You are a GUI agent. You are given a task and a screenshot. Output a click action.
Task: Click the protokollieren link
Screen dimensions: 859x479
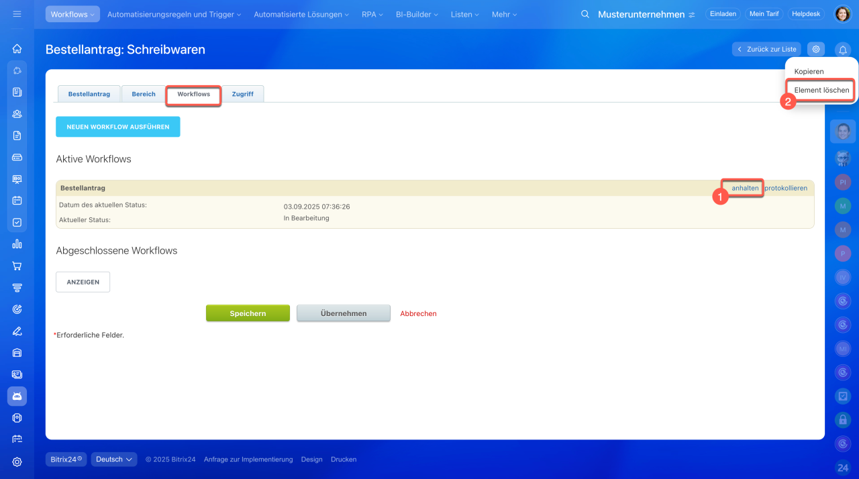pos(786,189)
